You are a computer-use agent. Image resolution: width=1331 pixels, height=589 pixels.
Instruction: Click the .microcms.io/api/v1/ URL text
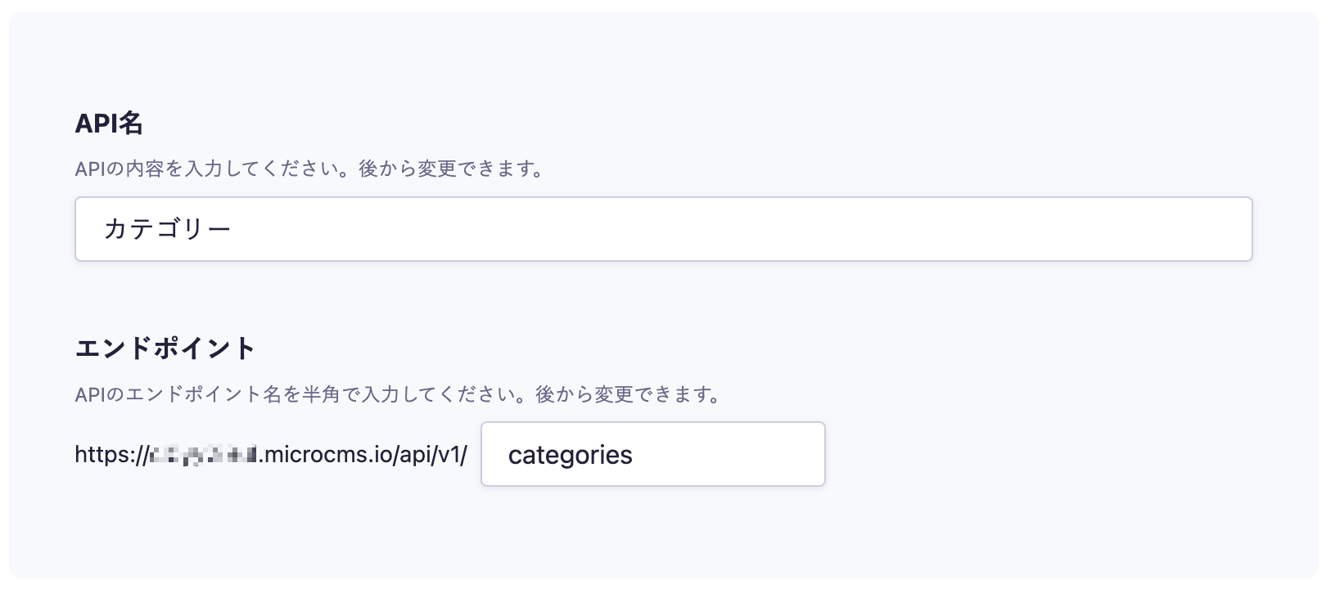pos(363,455)
